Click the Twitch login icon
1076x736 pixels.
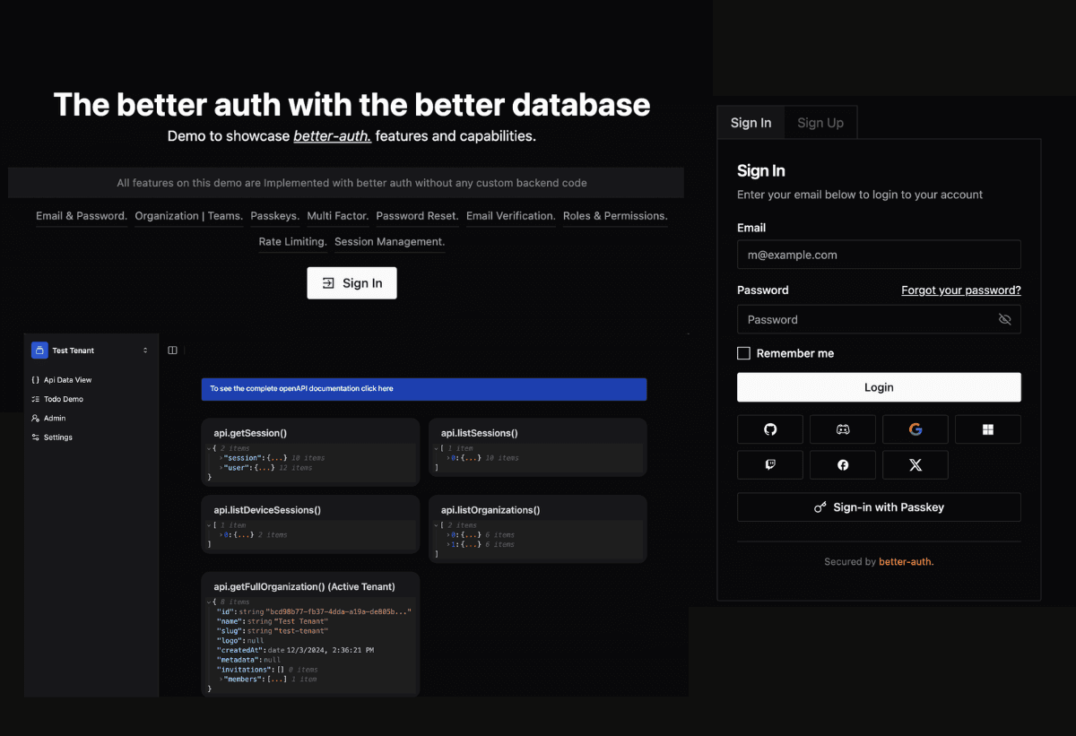(x=769, y=464)
